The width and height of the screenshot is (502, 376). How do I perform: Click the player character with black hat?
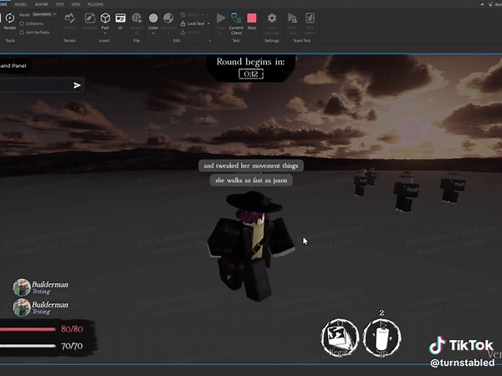252,246
